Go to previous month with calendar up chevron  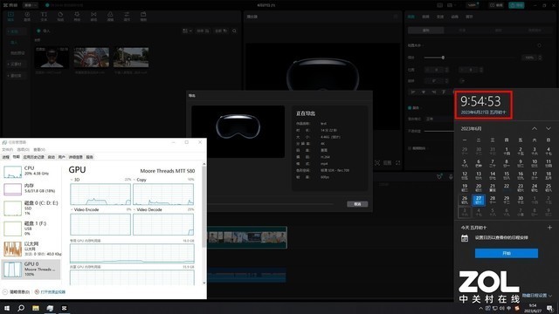(x=535, y=128)
